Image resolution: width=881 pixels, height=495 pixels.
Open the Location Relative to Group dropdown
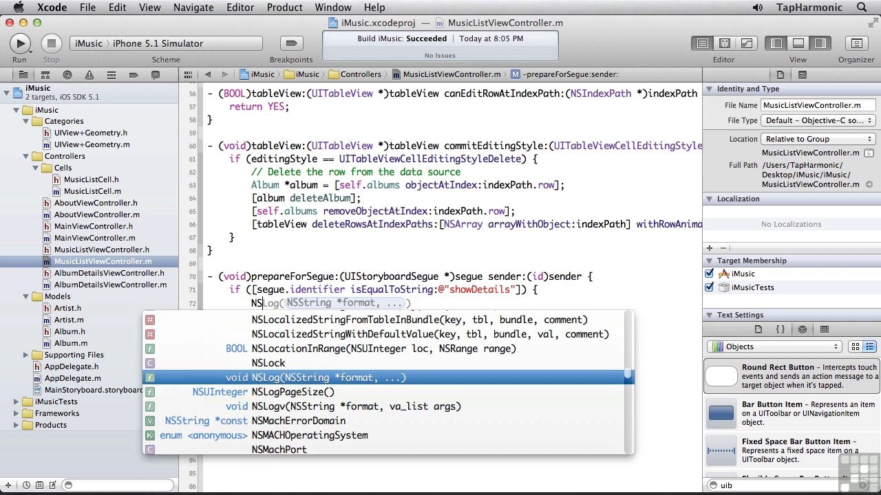click(x=818, y=139)
